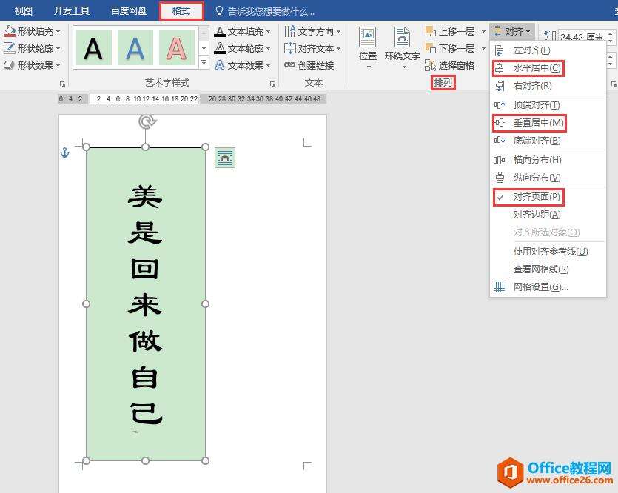Click the anchor icon left of text box
The width and height of the screenshot is (618, 493).
pyautogui.click(x=64, y=152)
